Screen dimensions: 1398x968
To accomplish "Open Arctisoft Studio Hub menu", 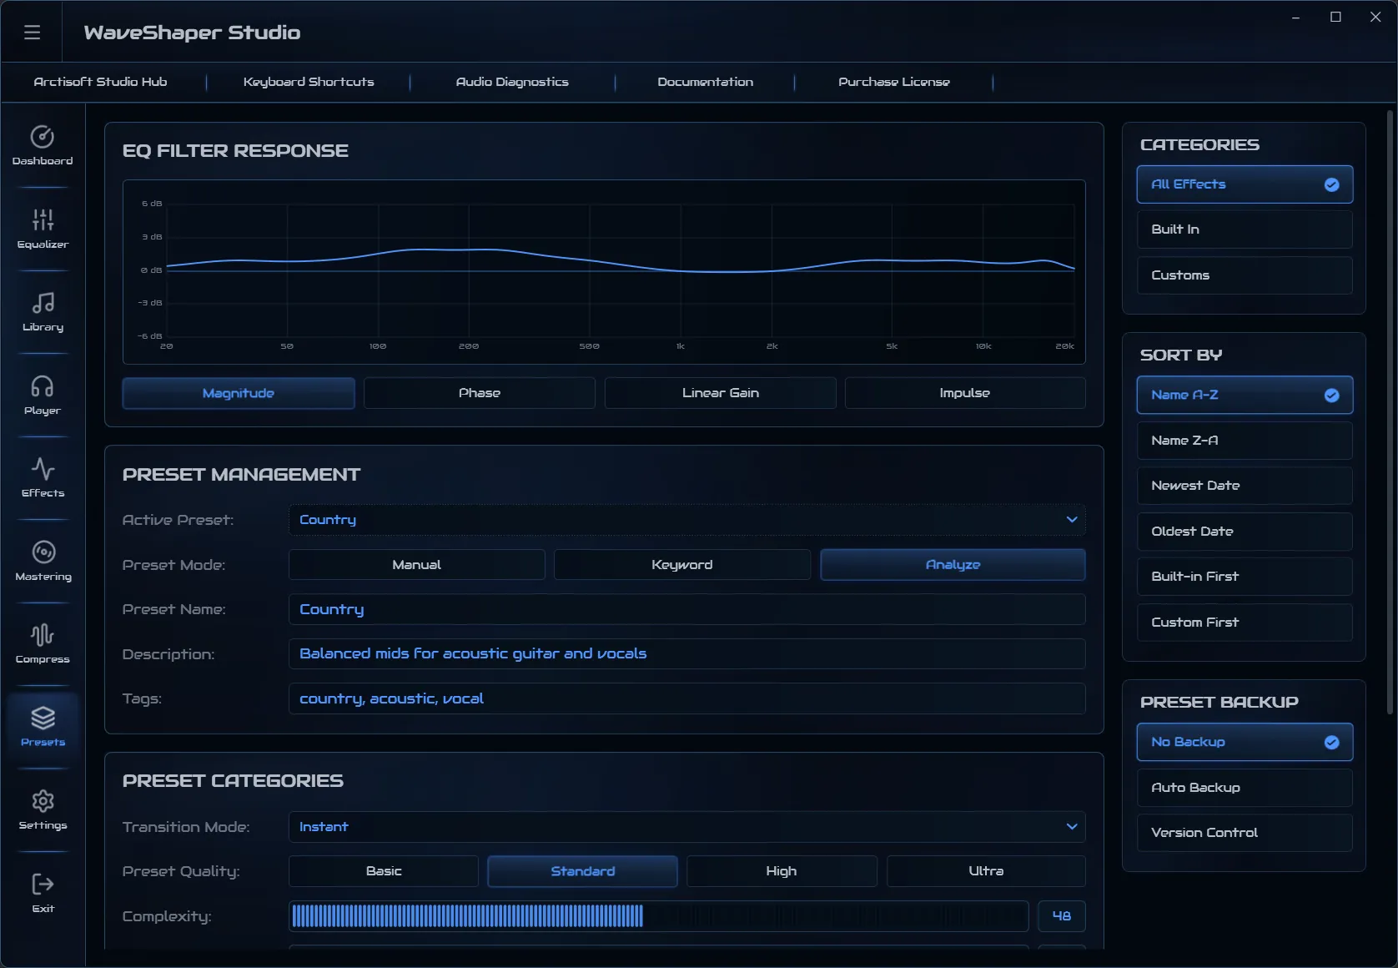I will click(101, 82).
